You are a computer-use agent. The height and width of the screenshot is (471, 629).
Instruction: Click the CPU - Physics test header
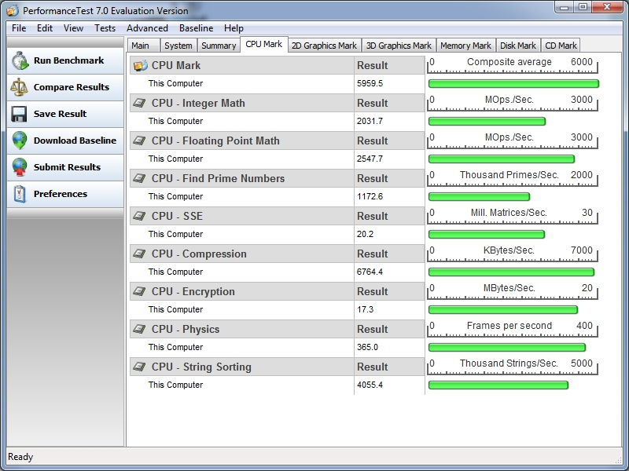tap(242, 329)
